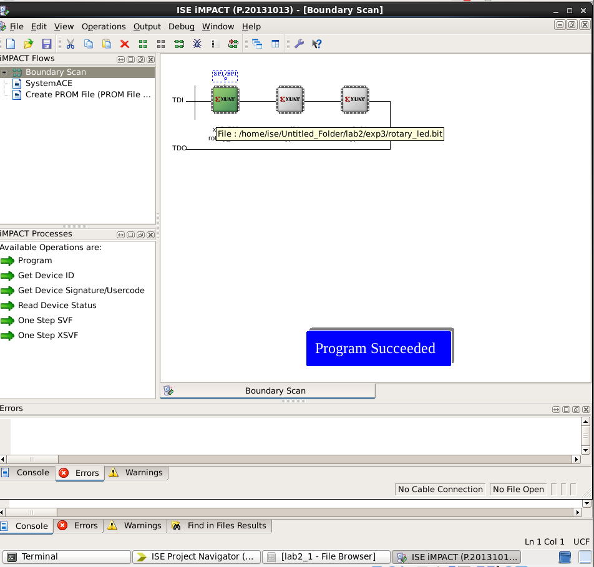Select the Boundary Scan document tab
This screenshot has height=567, width=594.
tap(268, 391)
